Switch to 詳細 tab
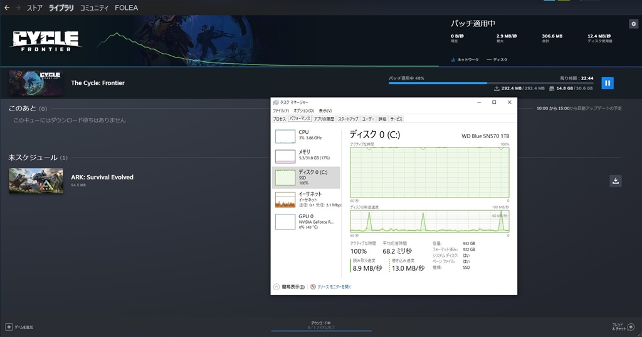The width and height of the screenshot is (642, 337). [382, 119]
